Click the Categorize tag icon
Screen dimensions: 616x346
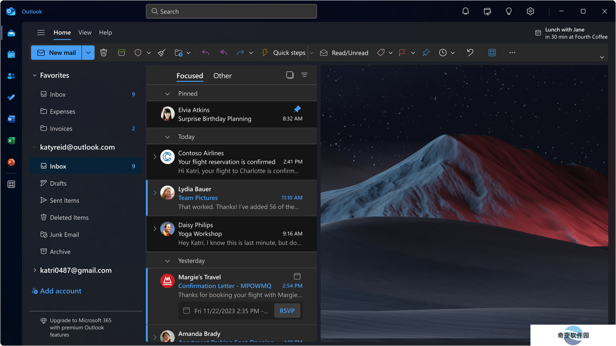tap(381, 53)
